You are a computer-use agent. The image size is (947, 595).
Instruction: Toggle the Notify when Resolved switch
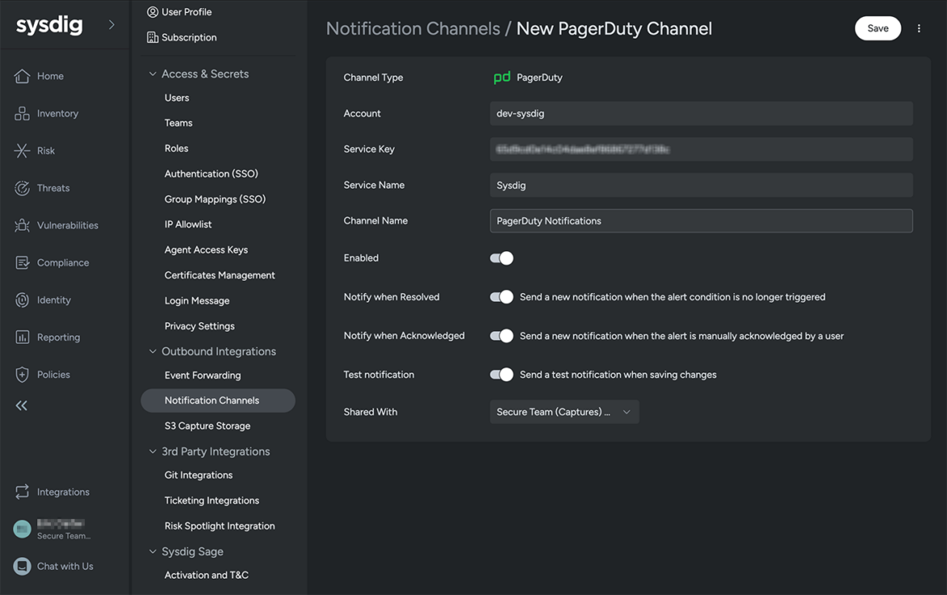tap(502, 296)
